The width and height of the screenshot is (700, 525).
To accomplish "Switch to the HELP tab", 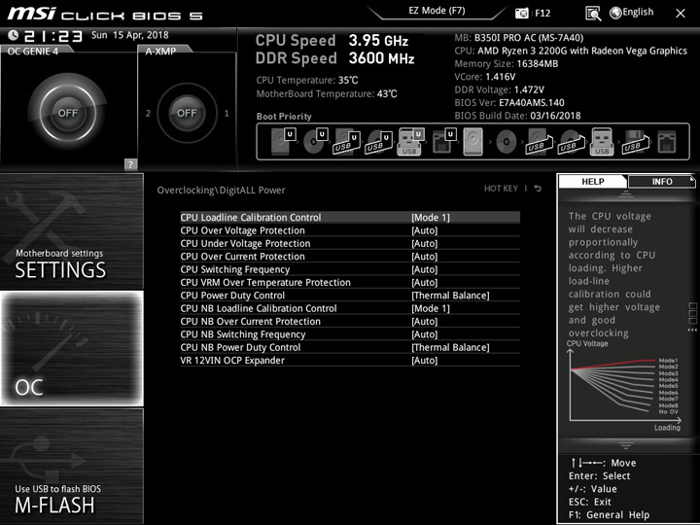I will point(593,181).
